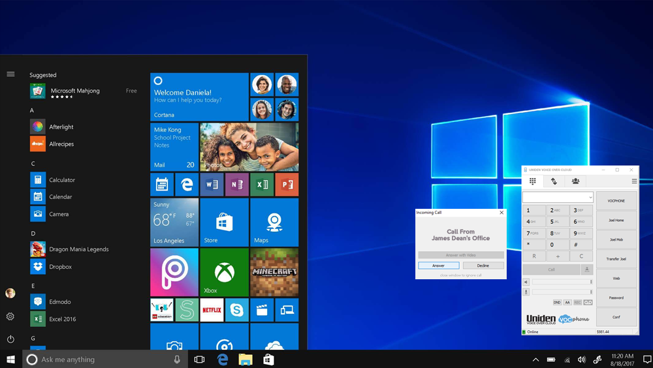Toggle the AA auto-answer button
Screen dimensions: 653x368
click(567, 303)
